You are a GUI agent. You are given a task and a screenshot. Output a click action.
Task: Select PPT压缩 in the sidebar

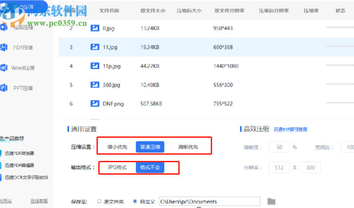[x=23, y=88]
